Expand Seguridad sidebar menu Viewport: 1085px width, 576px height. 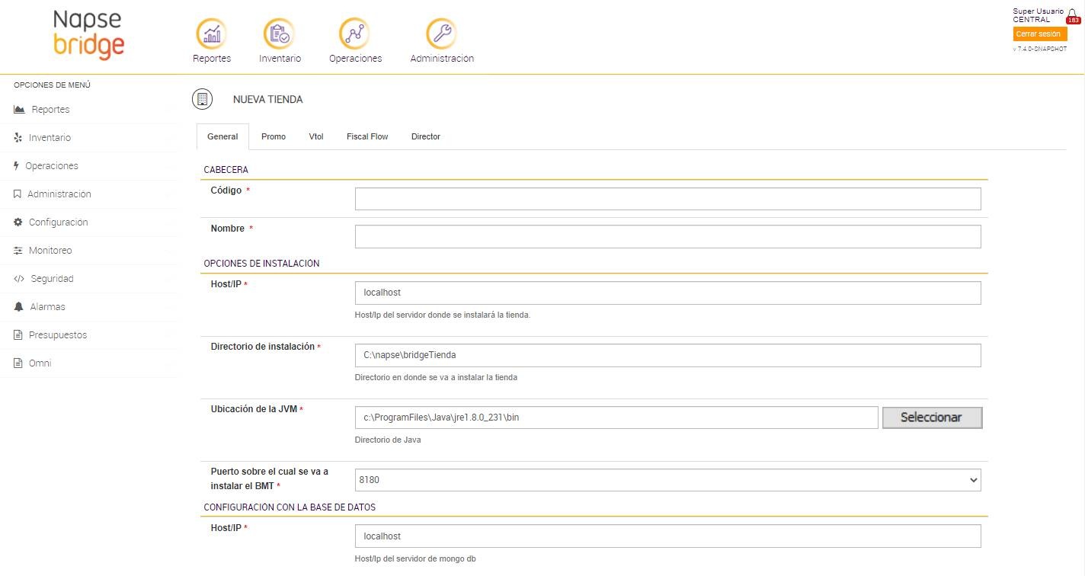(52, 279)
